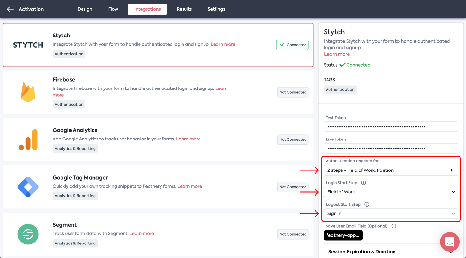
Task: Click info icon next to Logout Start Step
Action: 367,204
